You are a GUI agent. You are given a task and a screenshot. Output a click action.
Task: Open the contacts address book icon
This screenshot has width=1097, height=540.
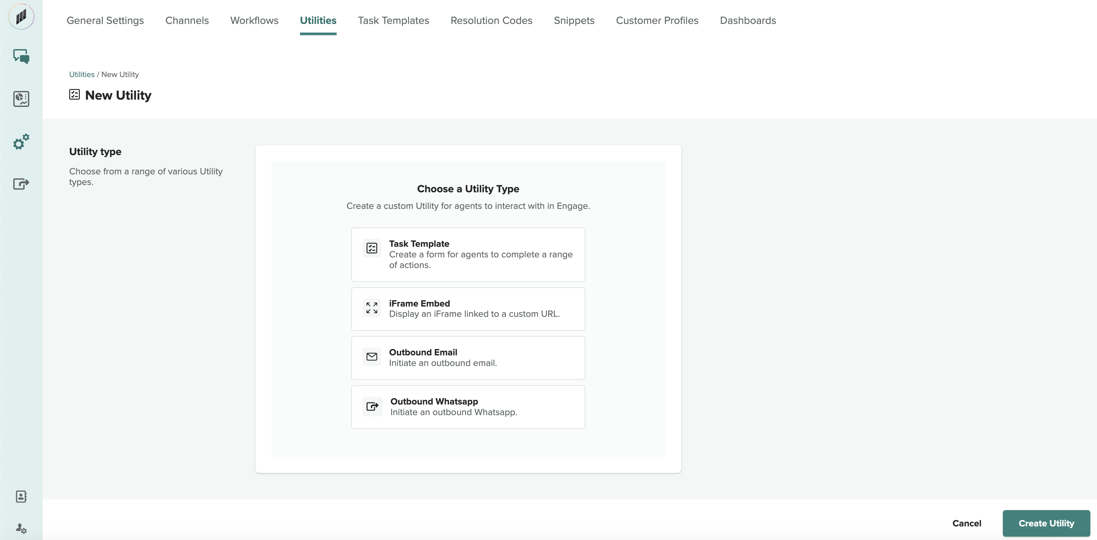pyautogui.click(x=21, y=496)
